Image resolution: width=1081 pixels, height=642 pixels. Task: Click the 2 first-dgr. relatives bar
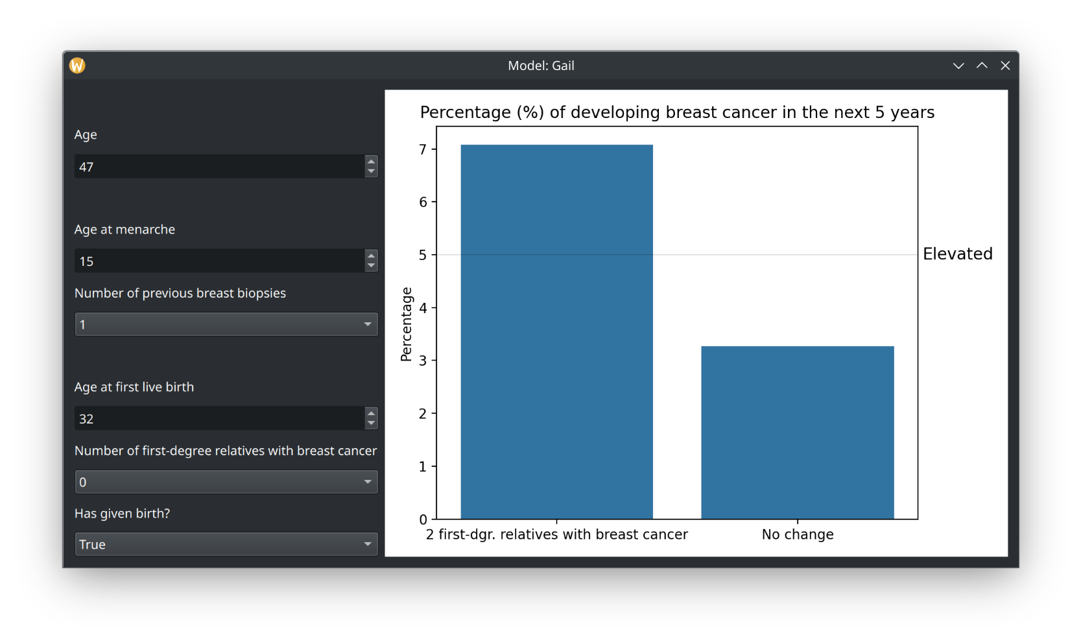[557, 332]
